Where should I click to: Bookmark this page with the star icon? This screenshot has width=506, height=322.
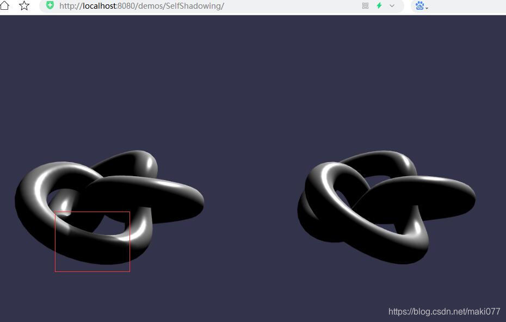click(24, 5)
